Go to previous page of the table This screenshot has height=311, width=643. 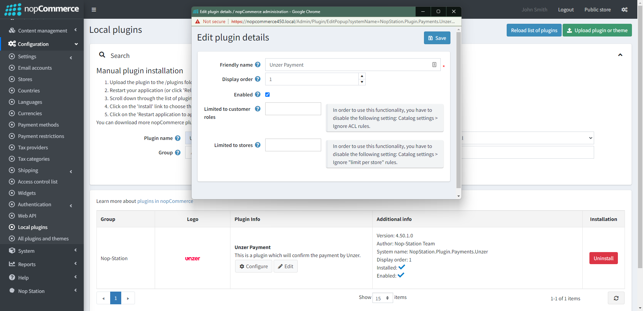pos(103,298)
